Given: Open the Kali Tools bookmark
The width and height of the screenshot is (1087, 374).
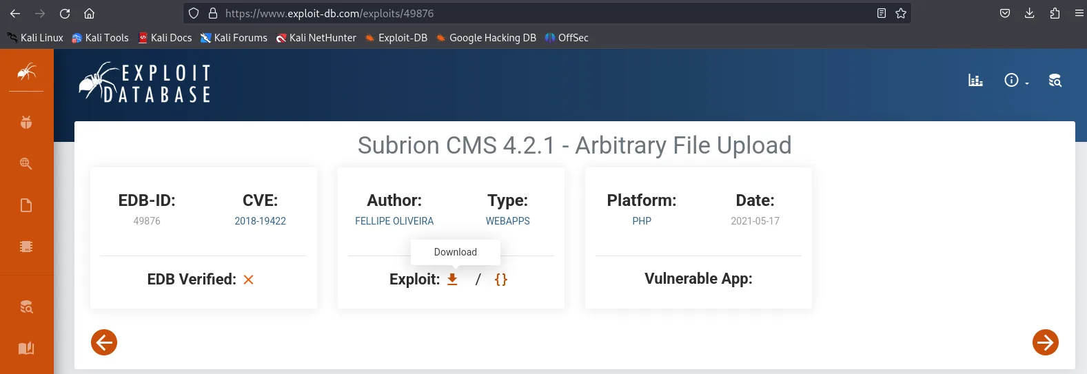Looking at the screenshot, I should (x=101, y=38).
